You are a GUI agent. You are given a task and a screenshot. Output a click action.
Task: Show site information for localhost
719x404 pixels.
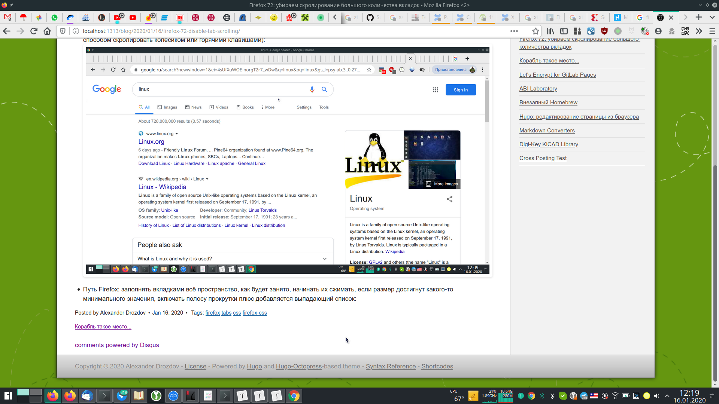point(76,31)
